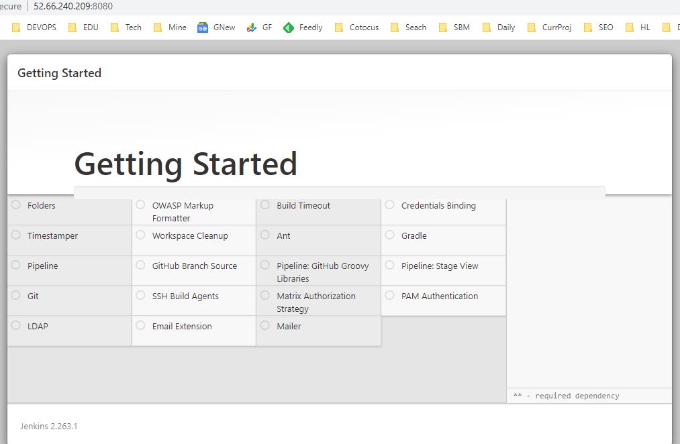Click the Pipeline: Stage View plugin entry
Screen dimensions: 680x444
coord(440,266)
